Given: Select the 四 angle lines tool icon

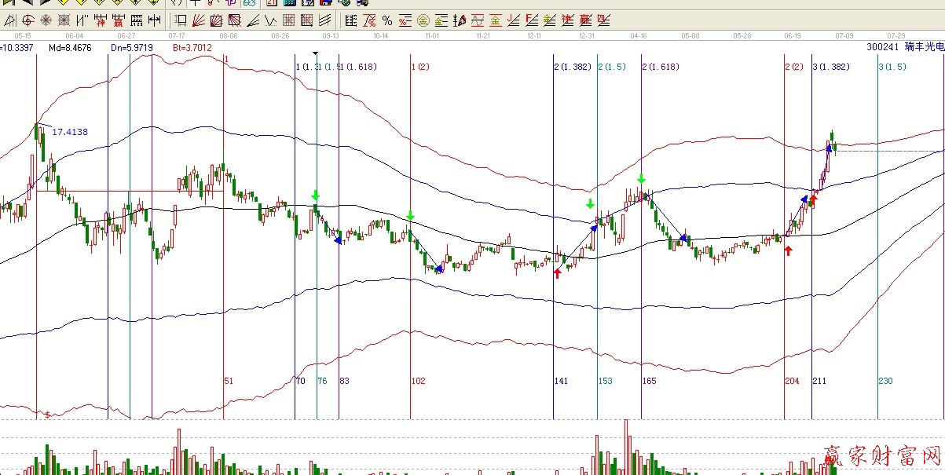Looking at the screenshot, I should (x=603, y=20).
